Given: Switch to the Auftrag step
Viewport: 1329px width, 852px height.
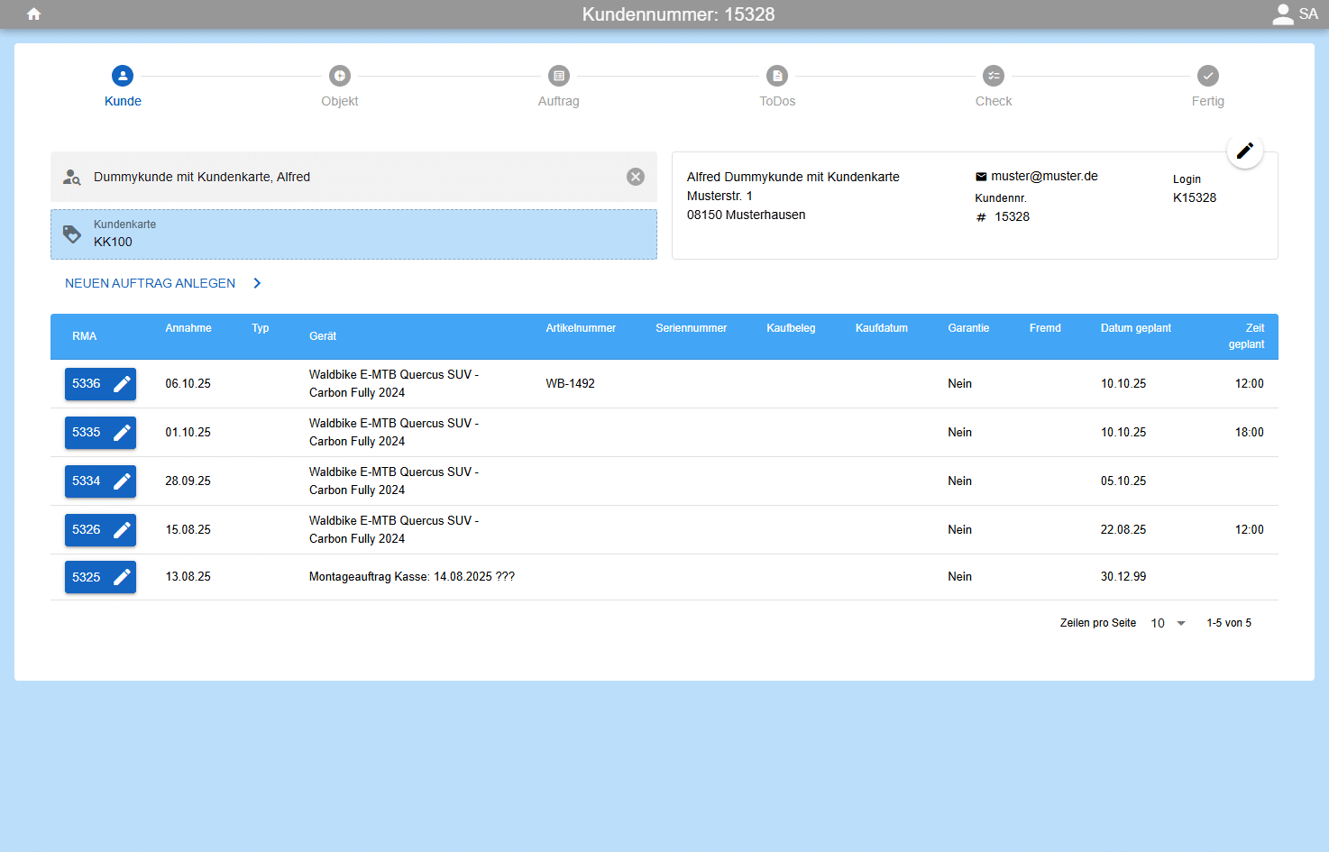Looking at the screenshot, I should (559, 77).
